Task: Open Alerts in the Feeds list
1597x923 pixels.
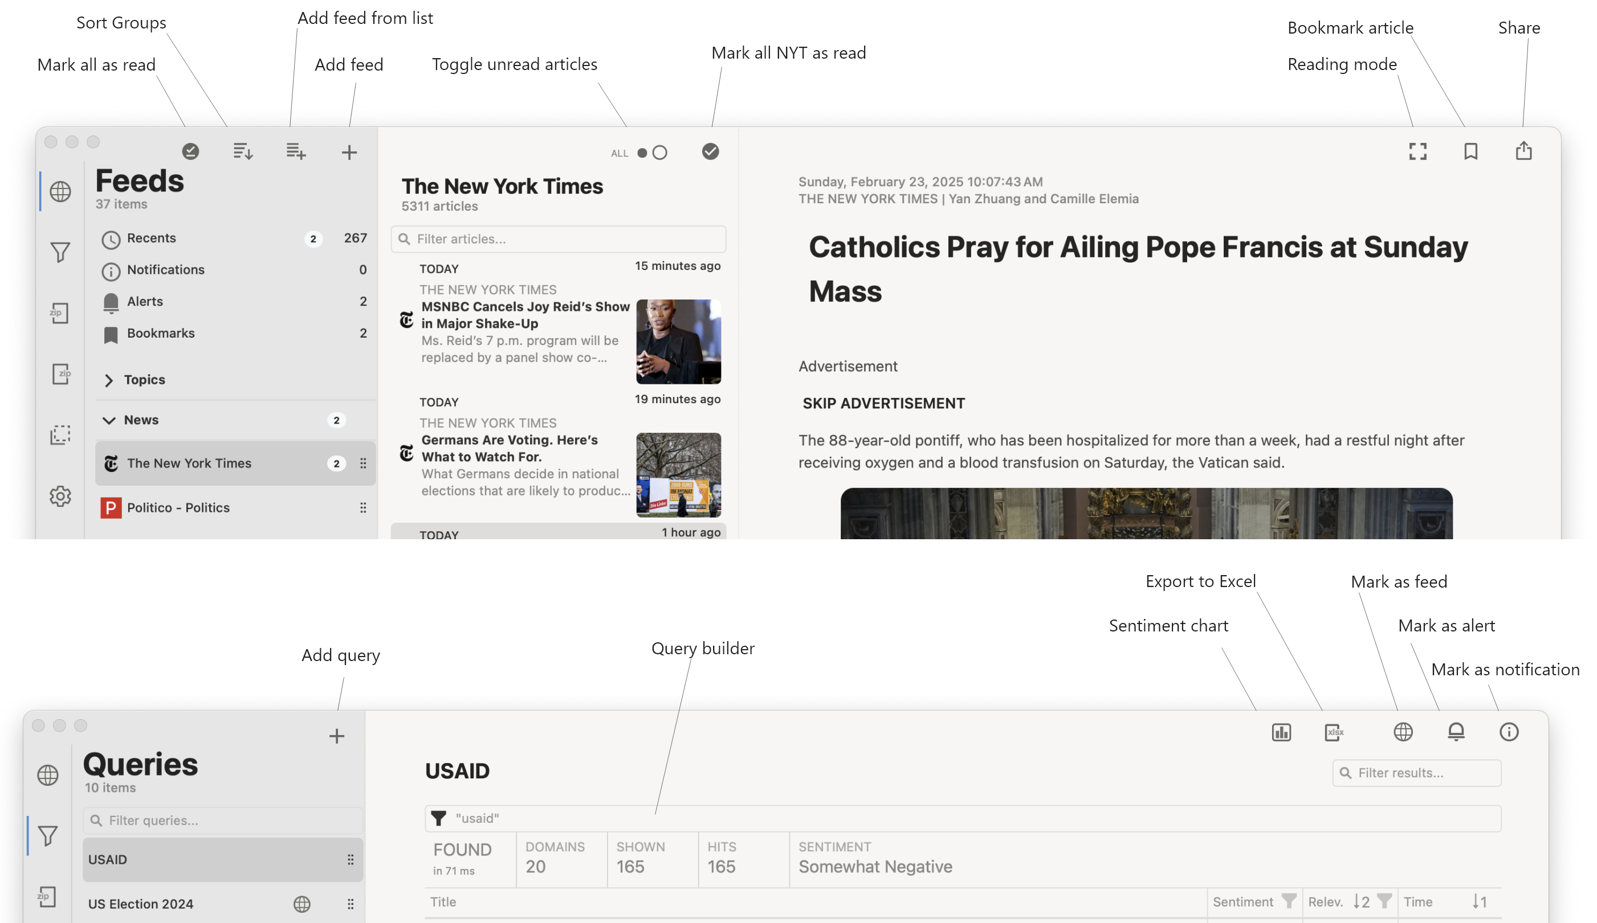Action: 234,301
